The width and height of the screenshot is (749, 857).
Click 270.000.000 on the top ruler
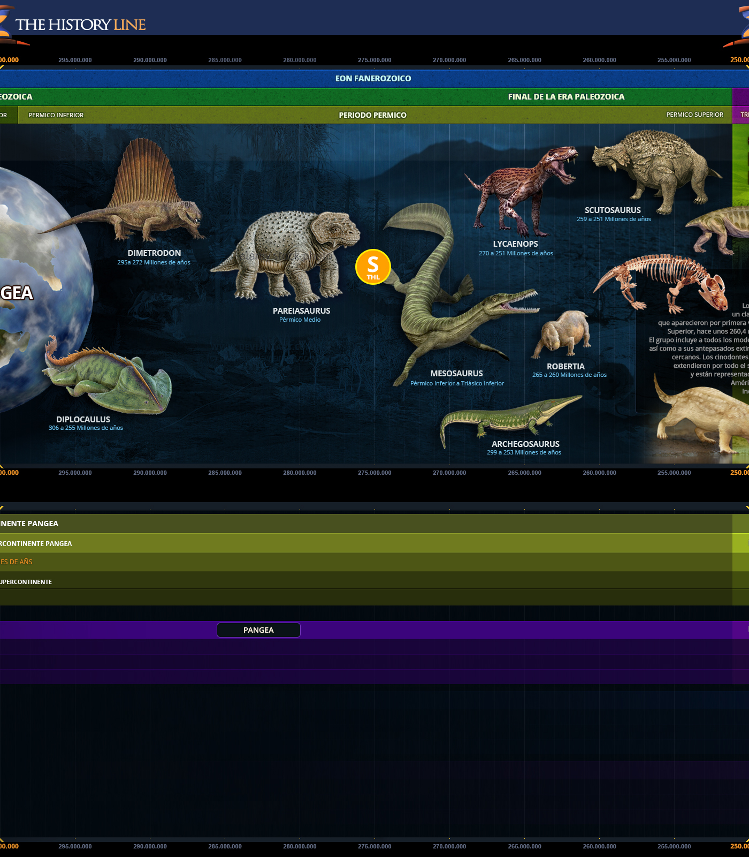click(449, 60)
